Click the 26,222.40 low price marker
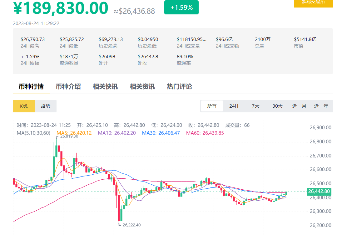 [x=131, y=225]
